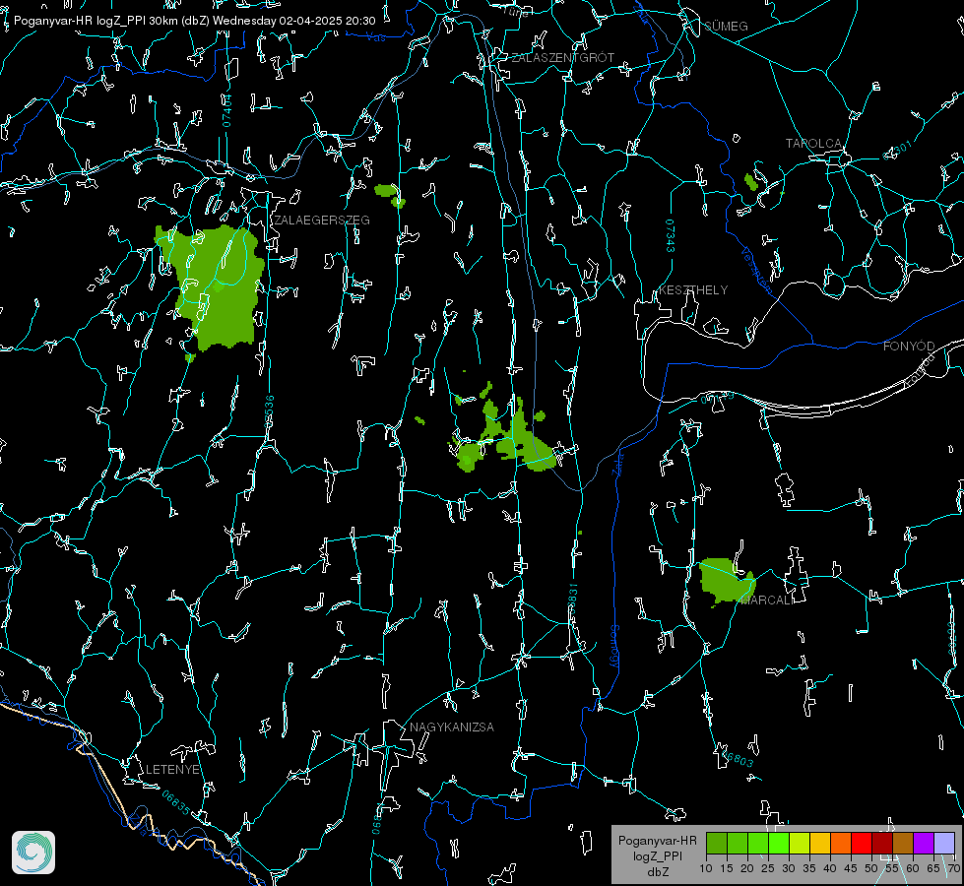The image size is (964, 886).
Task: Click the large radar echo below Zalaegerszeg
Action: [217, 289]
